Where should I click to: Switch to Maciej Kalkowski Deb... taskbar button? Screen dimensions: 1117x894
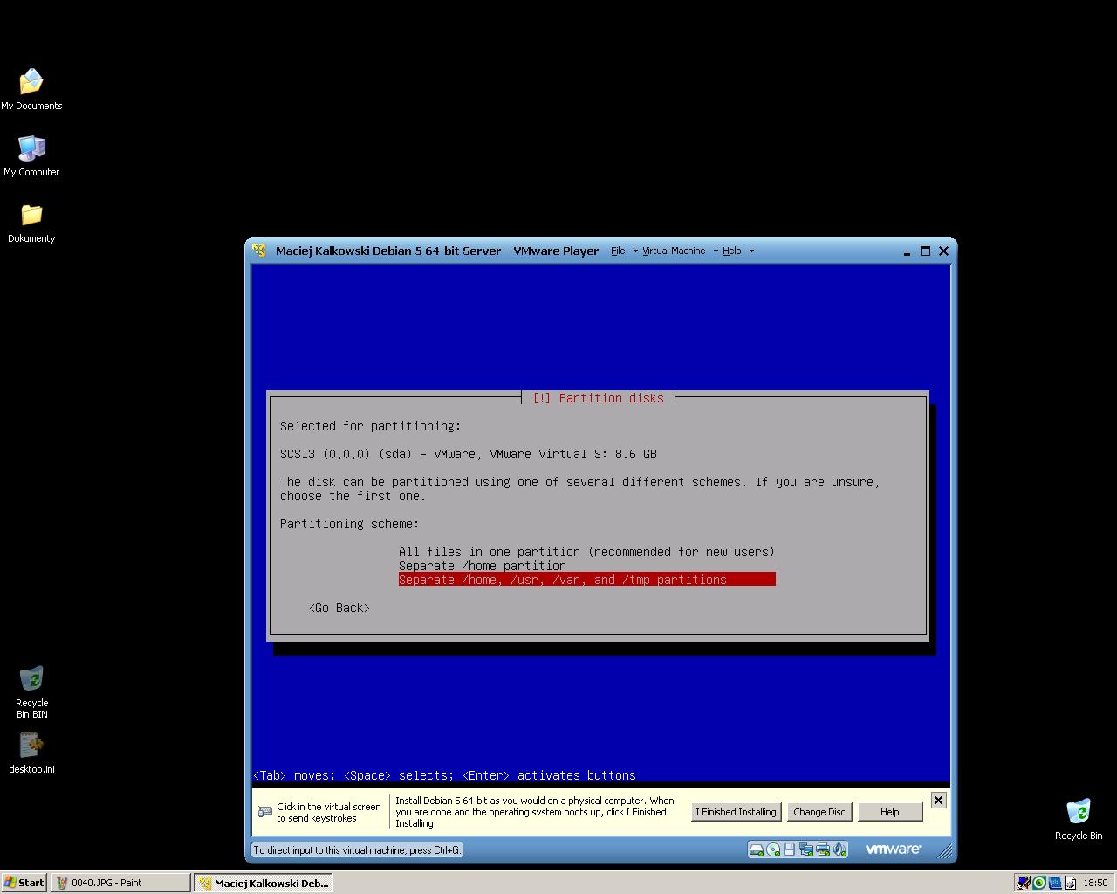[x=264, y=883]
